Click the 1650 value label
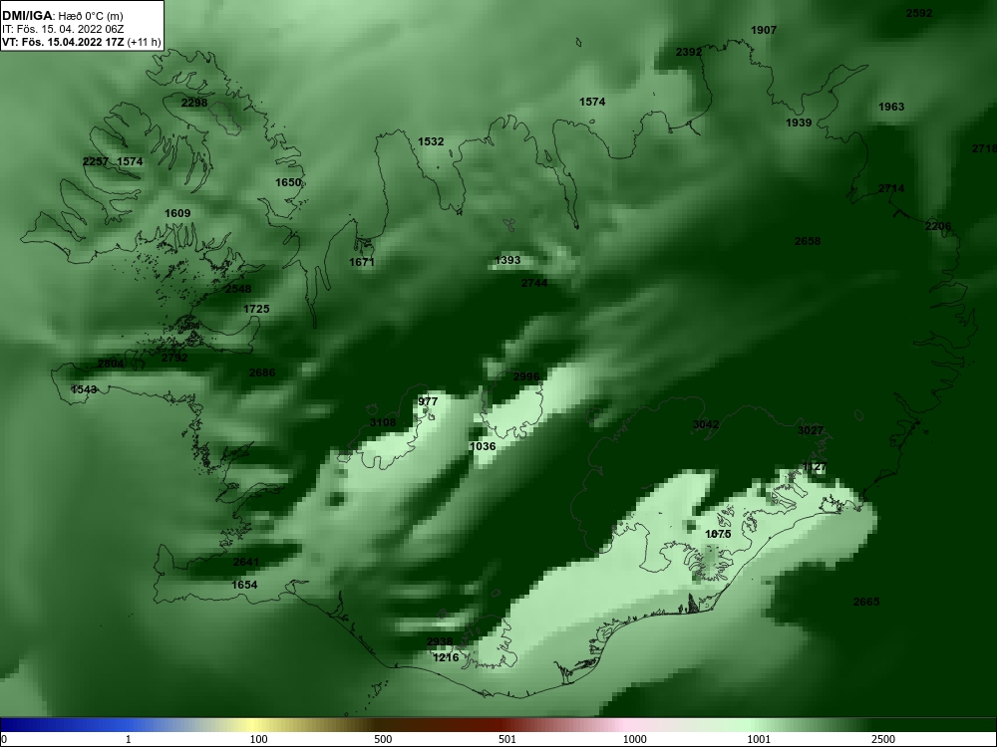 (x=287, y=182)
